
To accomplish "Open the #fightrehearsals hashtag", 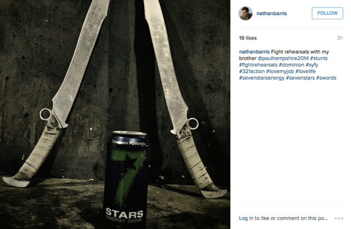I will pyautogui.click(x=258, y=65).
